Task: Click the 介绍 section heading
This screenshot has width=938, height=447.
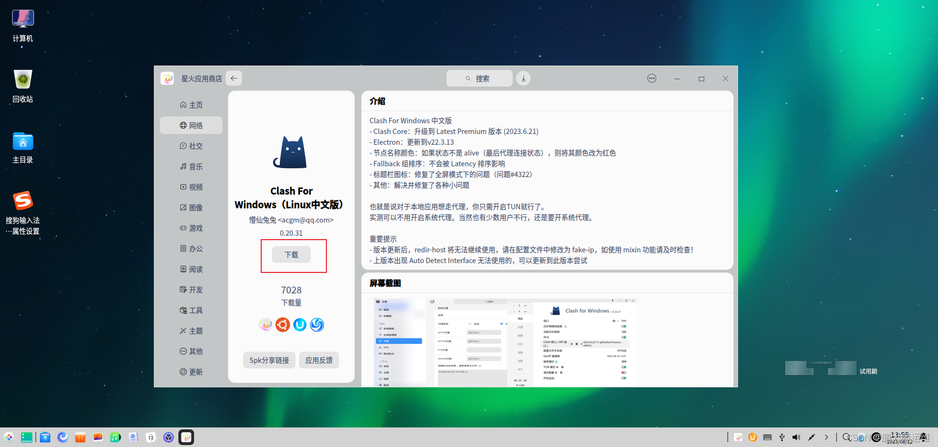Action: pos(377,101)
